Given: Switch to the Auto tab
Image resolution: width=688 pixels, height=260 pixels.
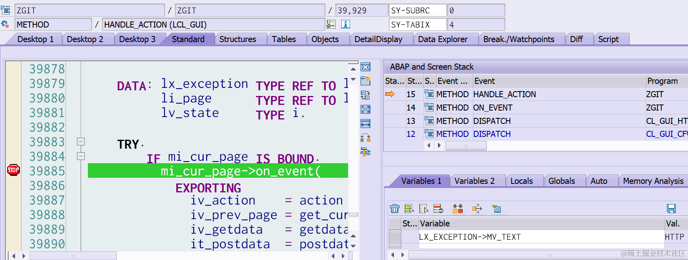Looking at the screenshot, I should click(599, 181).
